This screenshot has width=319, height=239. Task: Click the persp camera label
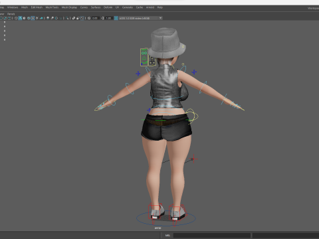158,228
